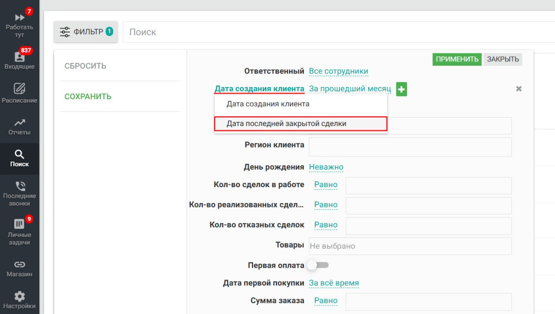Image resolution: width=555 pixels, height=314 pixels.
Task: Expand the За прошедший месяц period selector
Action: coord(349,89)
